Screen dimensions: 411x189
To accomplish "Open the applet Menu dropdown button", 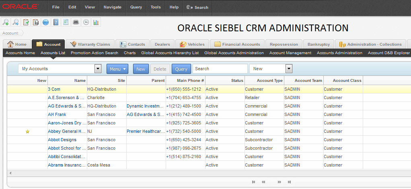I will tap(117, 69).
